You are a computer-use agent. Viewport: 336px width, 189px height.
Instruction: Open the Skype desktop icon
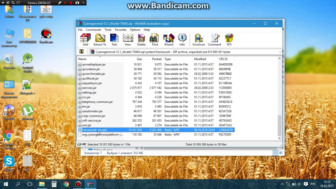9,164
